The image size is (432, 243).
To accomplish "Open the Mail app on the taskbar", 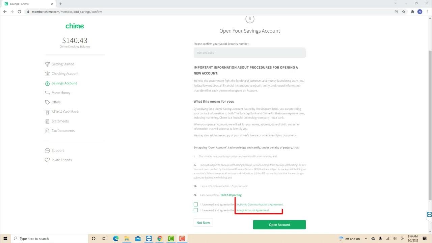I will point(138,239).
